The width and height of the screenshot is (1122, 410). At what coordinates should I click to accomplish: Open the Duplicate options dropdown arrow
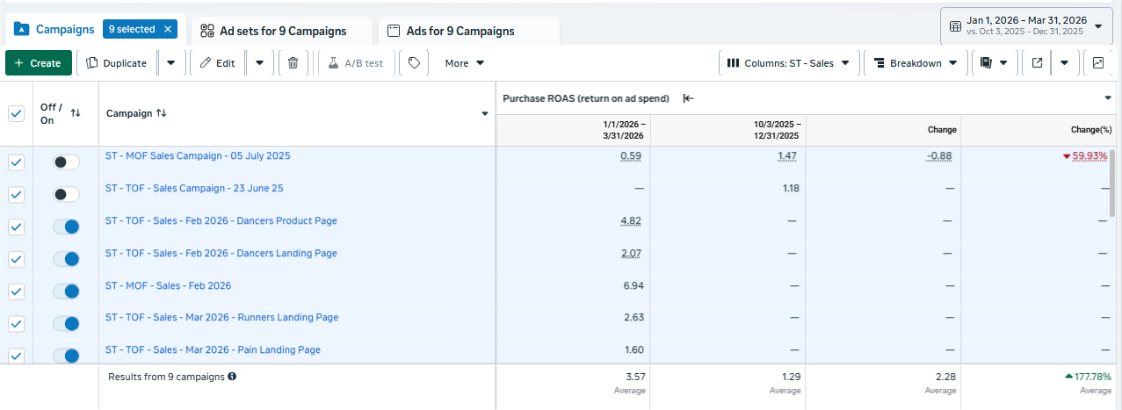click(170, 63)
